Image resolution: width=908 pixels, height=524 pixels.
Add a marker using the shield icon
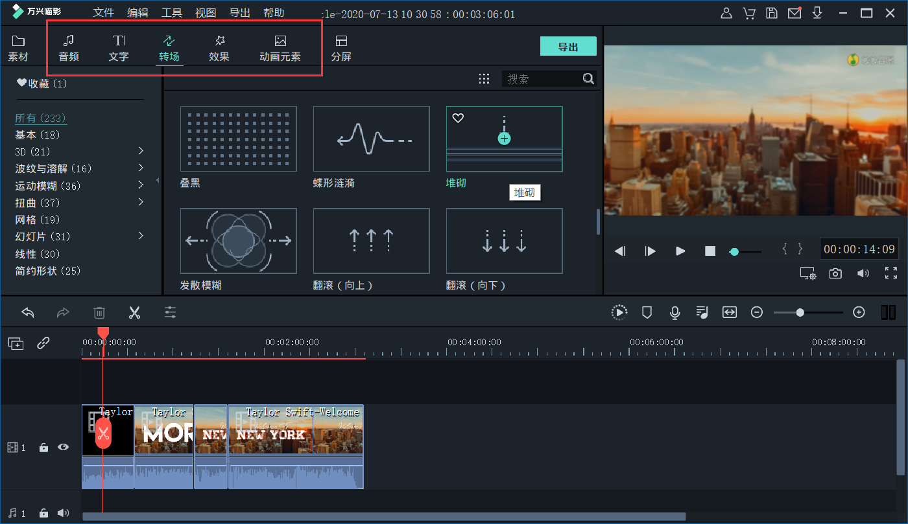click(x=647, y=313)
